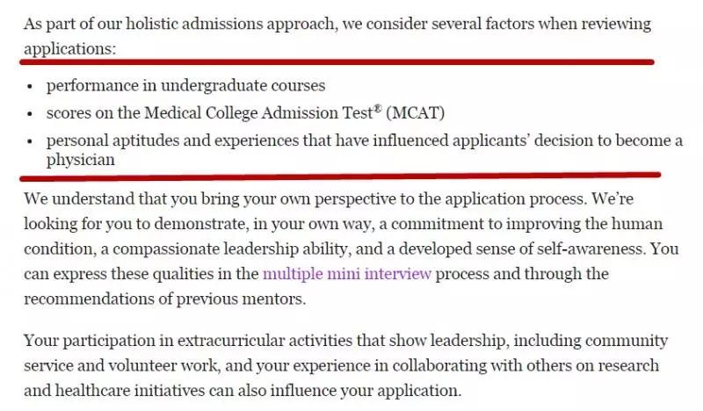Viewport: 703px width, 411px height.
Task: Click the red line below 'physician'
Action: point(340,177)
